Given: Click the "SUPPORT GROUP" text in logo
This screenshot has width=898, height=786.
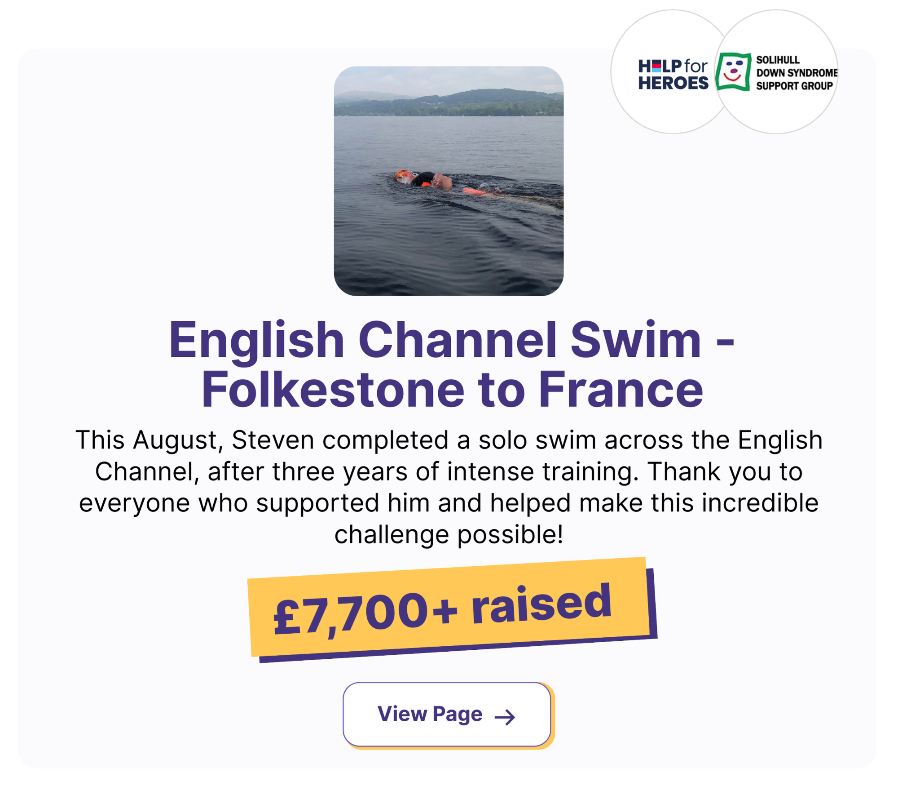Looking at the screenshot, I should click(794, 86).
